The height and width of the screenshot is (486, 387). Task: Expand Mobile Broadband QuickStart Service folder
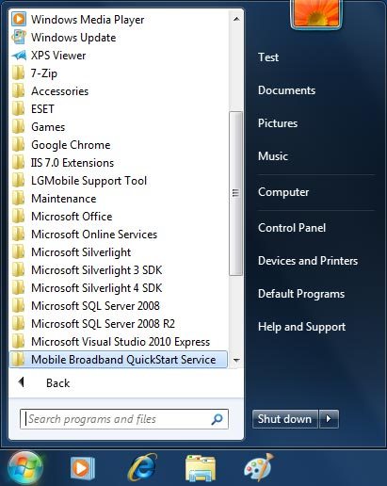point(119,360)
